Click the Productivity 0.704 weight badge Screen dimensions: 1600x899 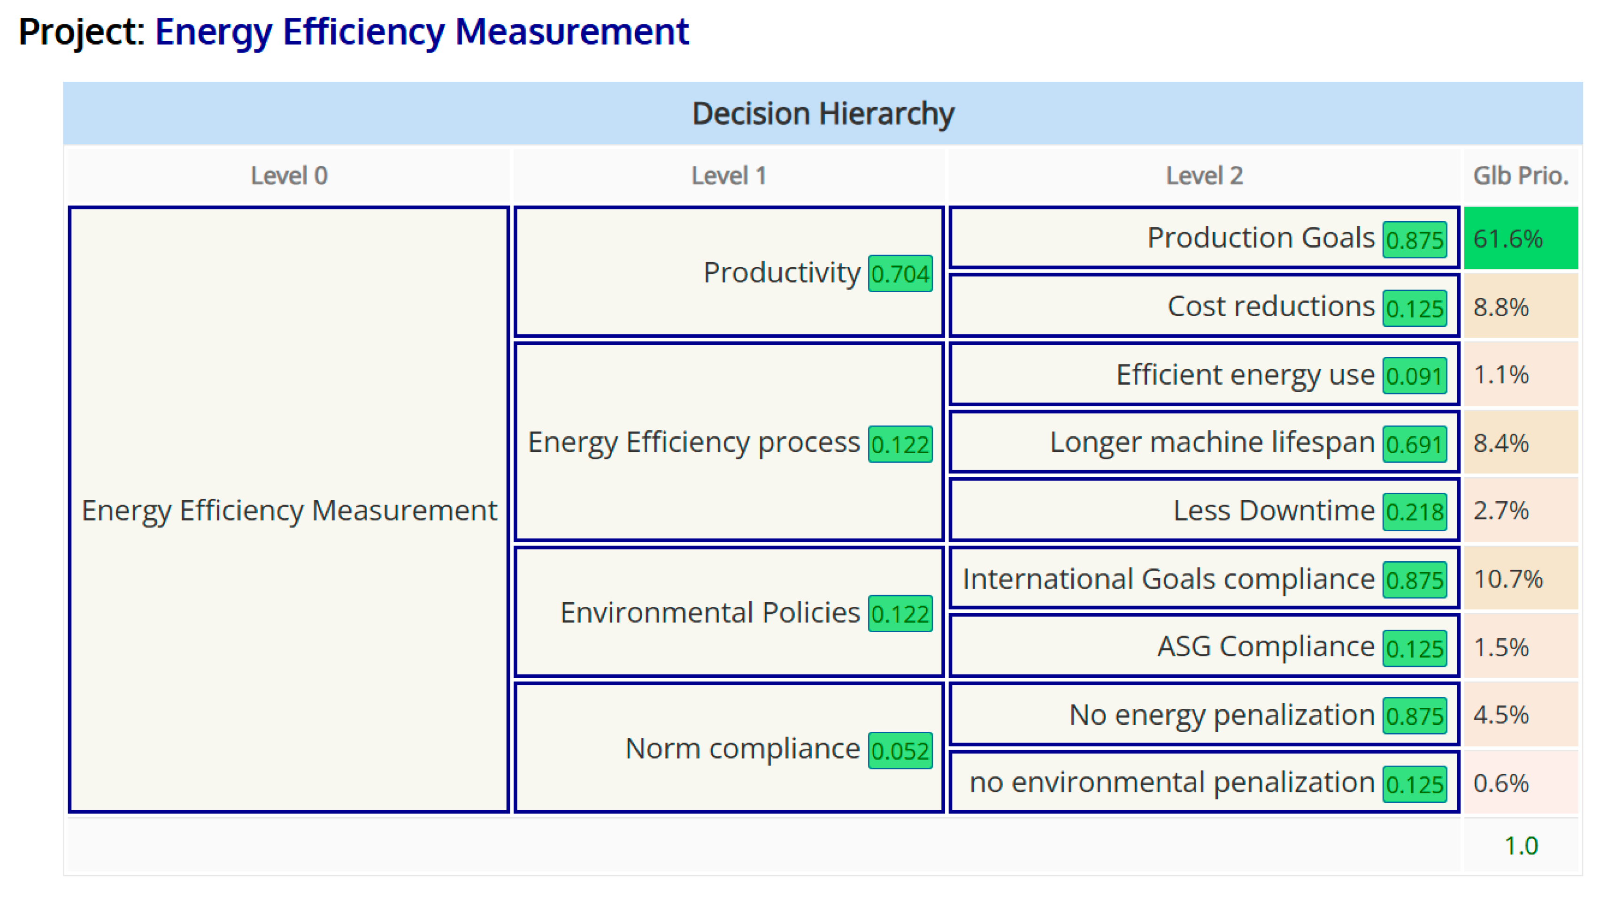point(900,274)
